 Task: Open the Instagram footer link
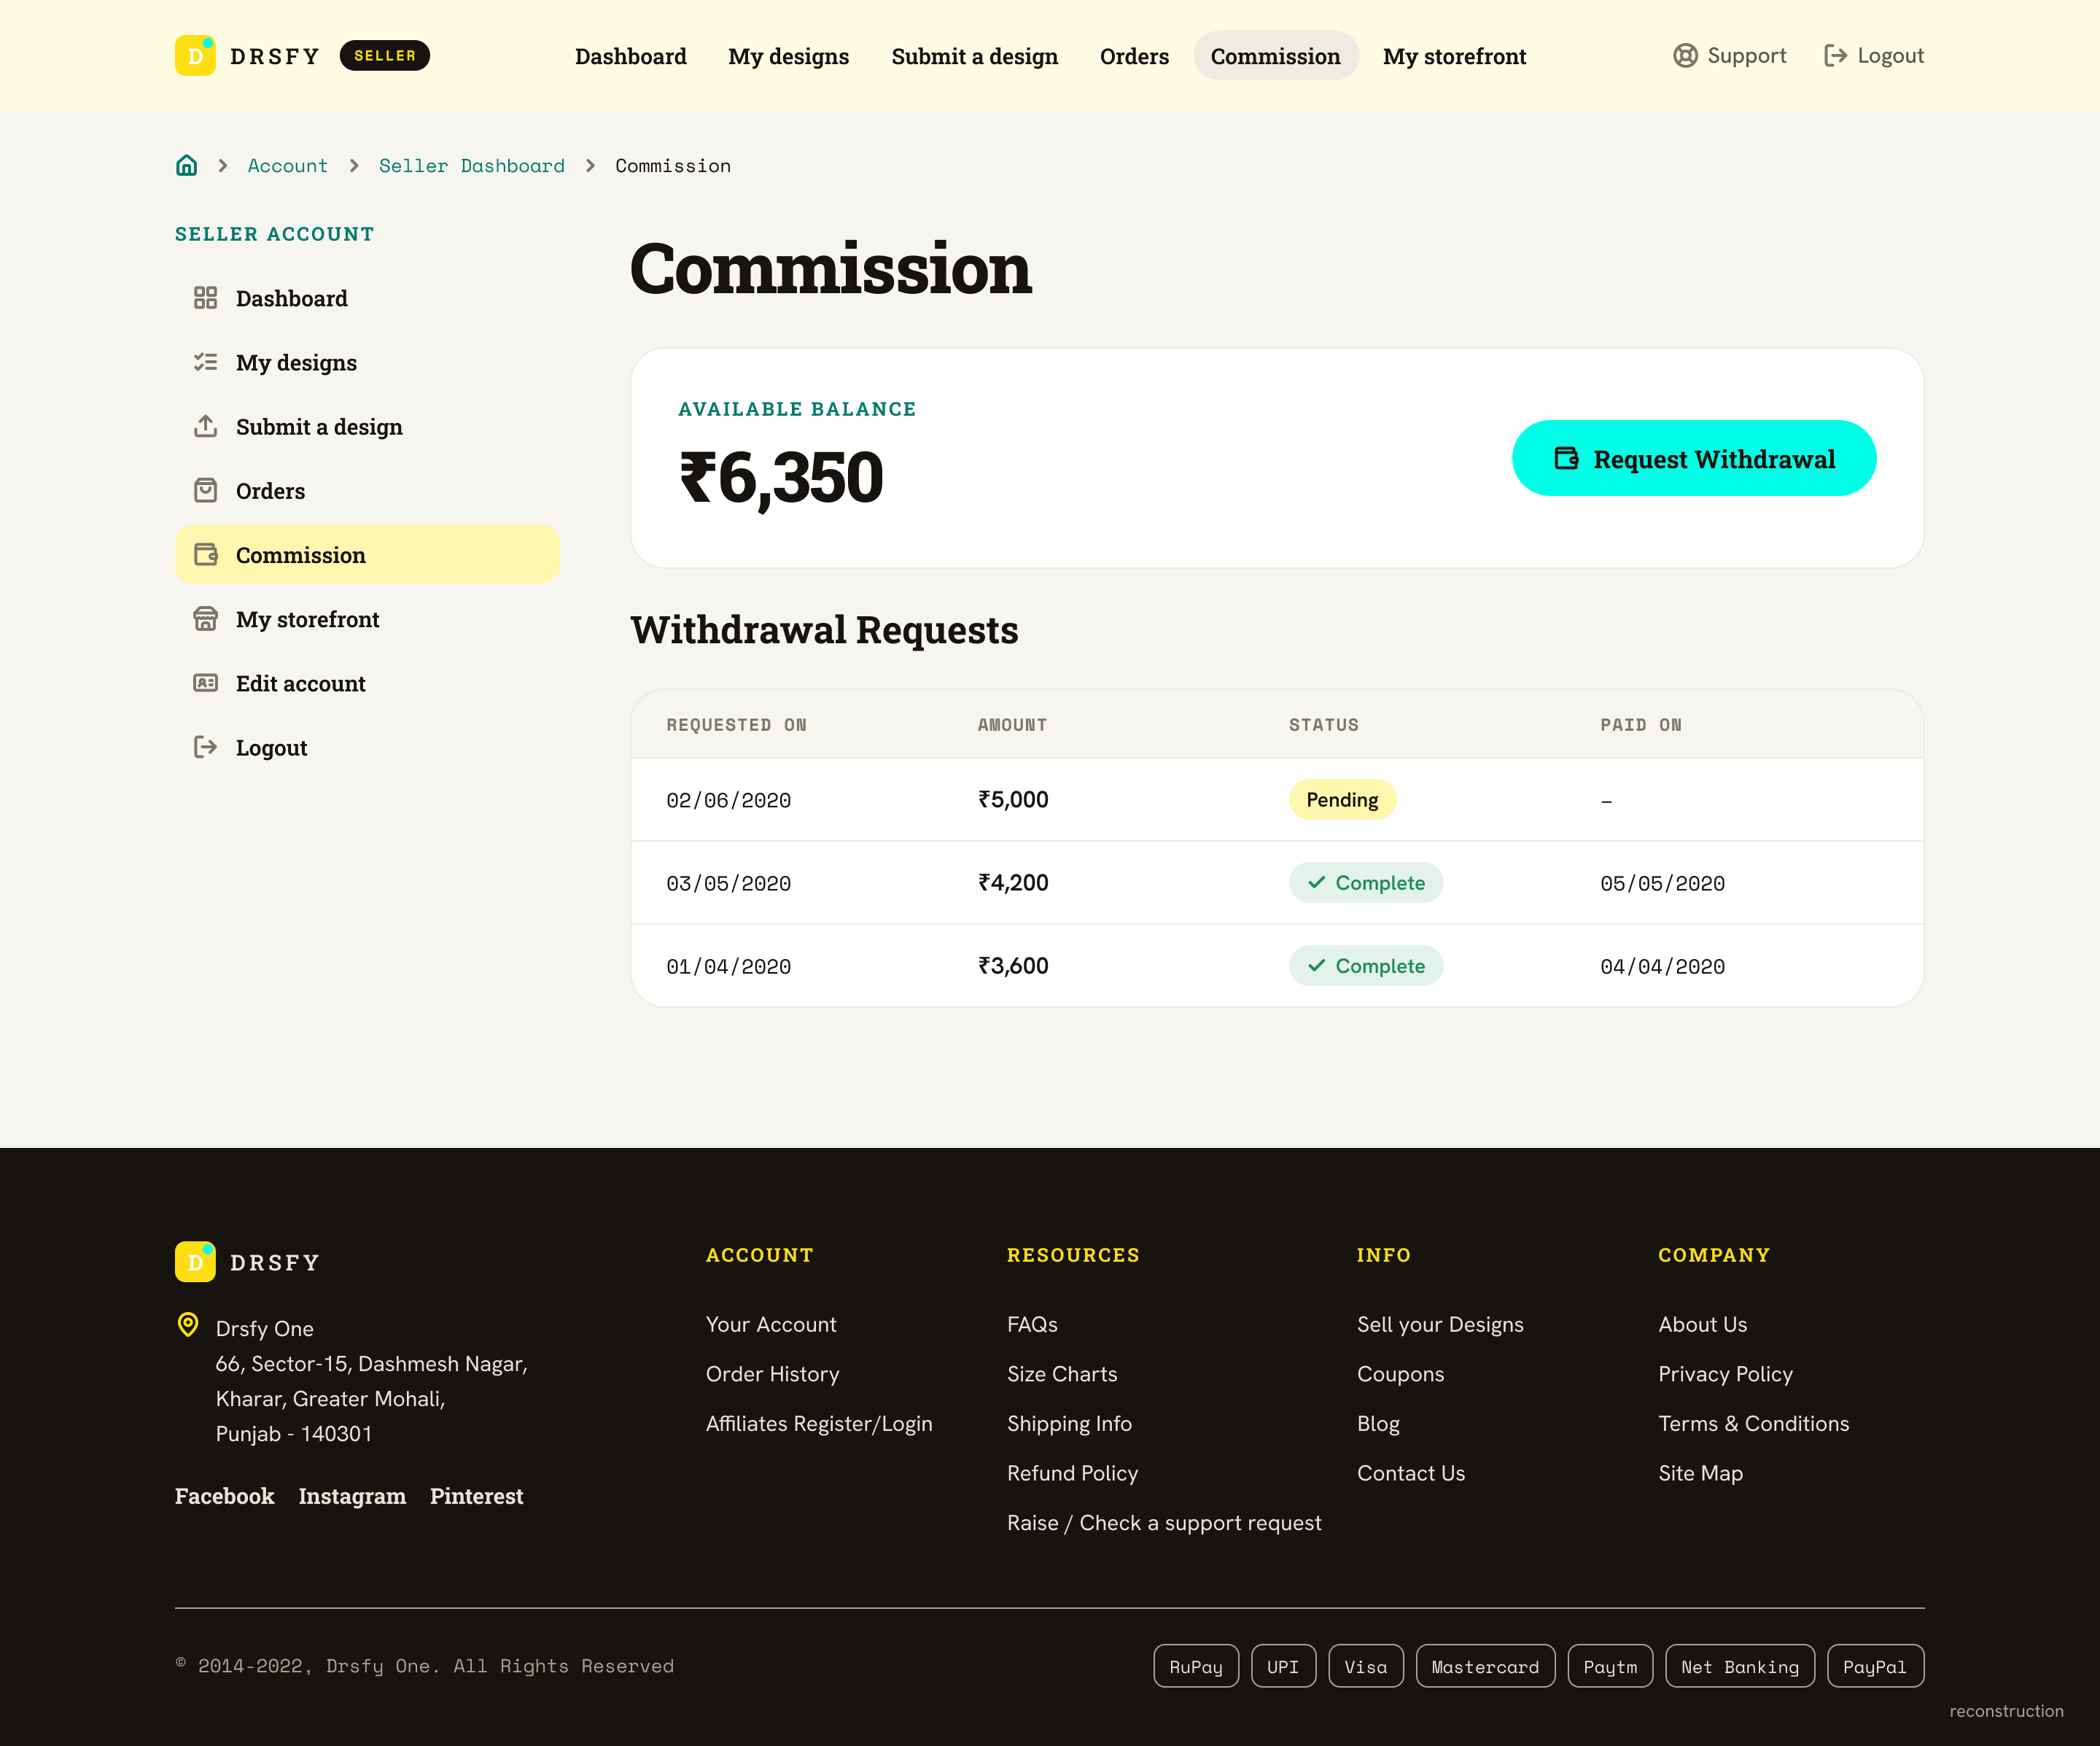pyautogui.click(x=352, y=1496)
